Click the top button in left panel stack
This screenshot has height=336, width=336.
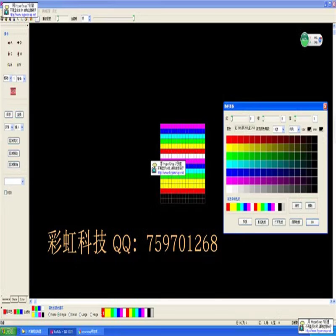tap(14, 141)
